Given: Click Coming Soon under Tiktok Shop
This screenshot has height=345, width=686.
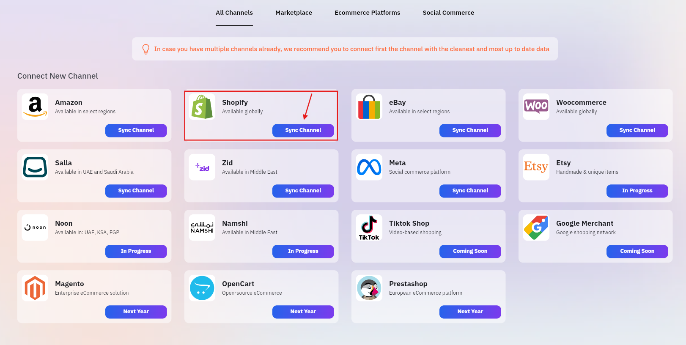Looking at the screenshot, I should pyautogui.click(x=470, y=251).
